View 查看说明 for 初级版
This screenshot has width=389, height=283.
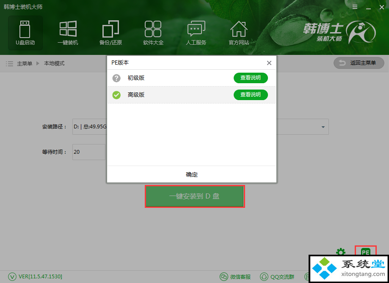point(251,78)
